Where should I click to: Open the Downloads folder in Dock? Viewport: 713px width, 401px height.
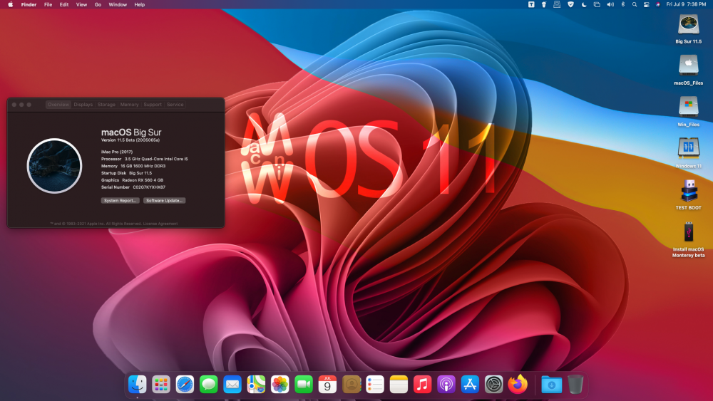[551, 385]
